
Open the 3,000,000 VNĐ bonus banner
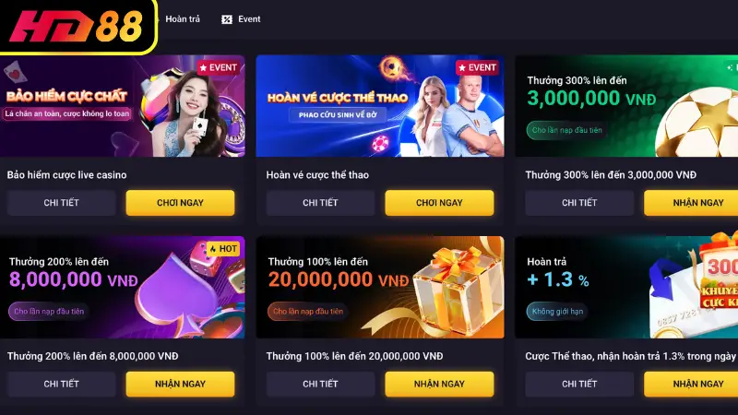tap(626, 106)
